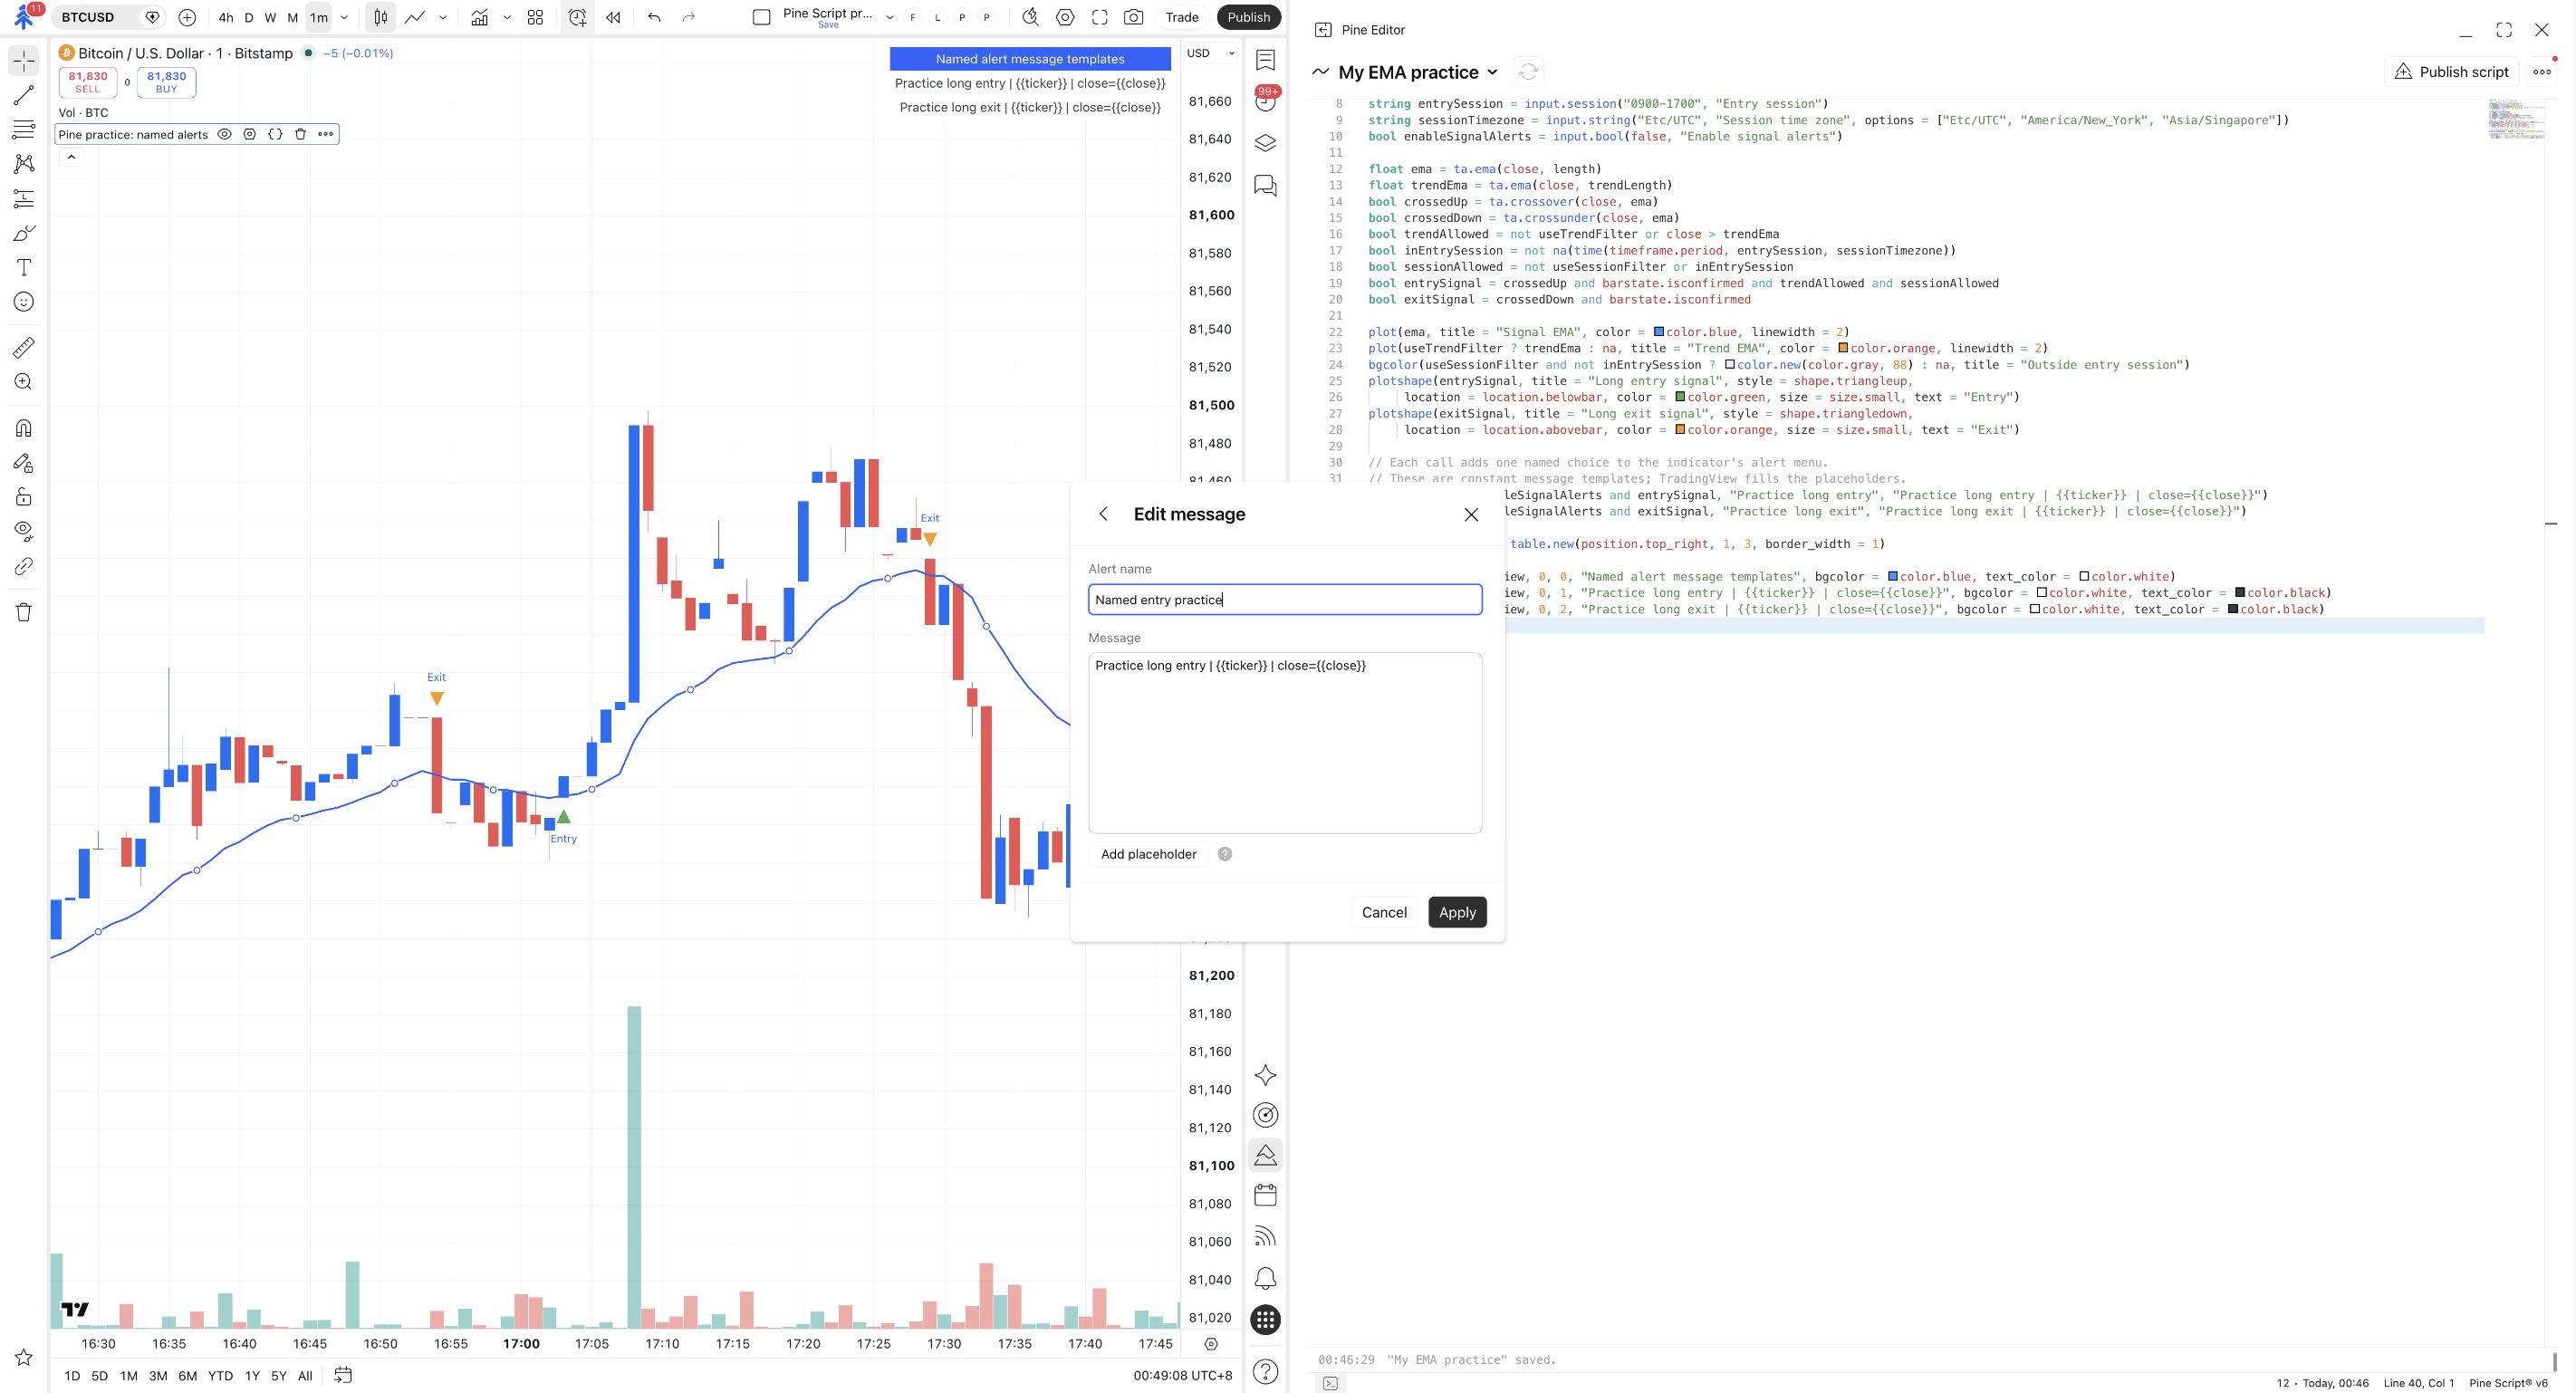This screenshot has width=2576, height=1393.
Task: Remove objects with left toolbar trash icon
Action: coord(24,612)
